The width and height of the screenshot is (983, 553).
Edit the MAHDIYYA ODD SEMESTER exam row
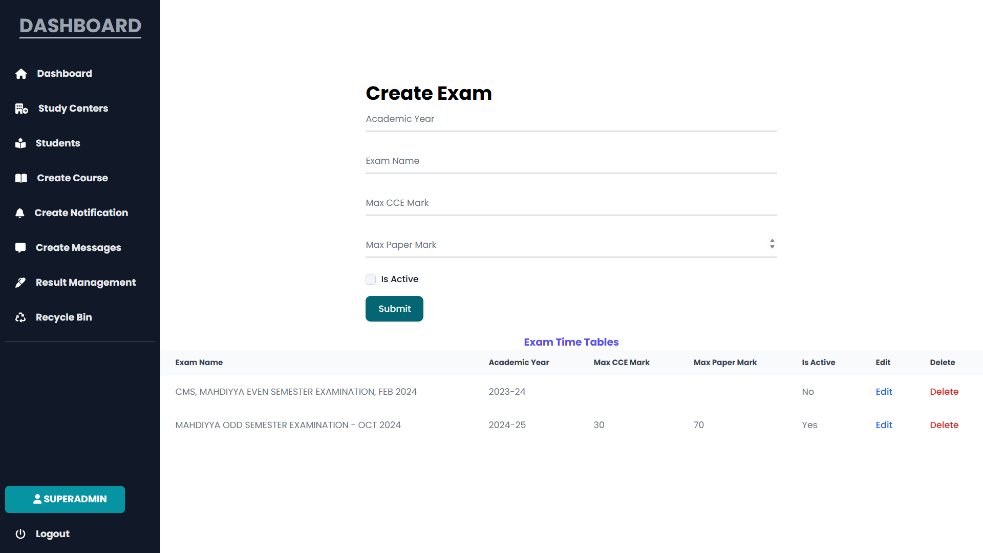tap(884, 425)
